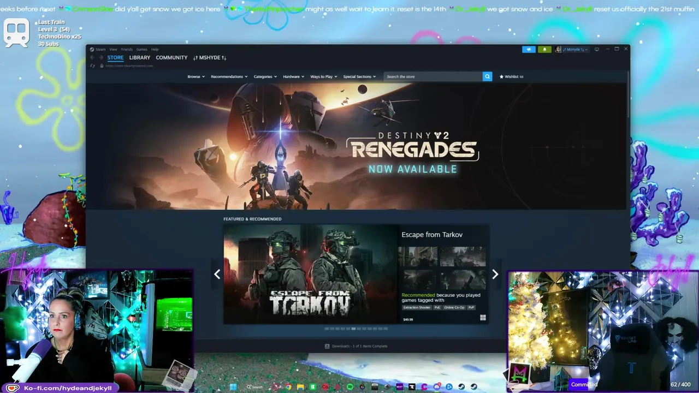
Task: Click the taskbar Search box
Action: [254, 387]
